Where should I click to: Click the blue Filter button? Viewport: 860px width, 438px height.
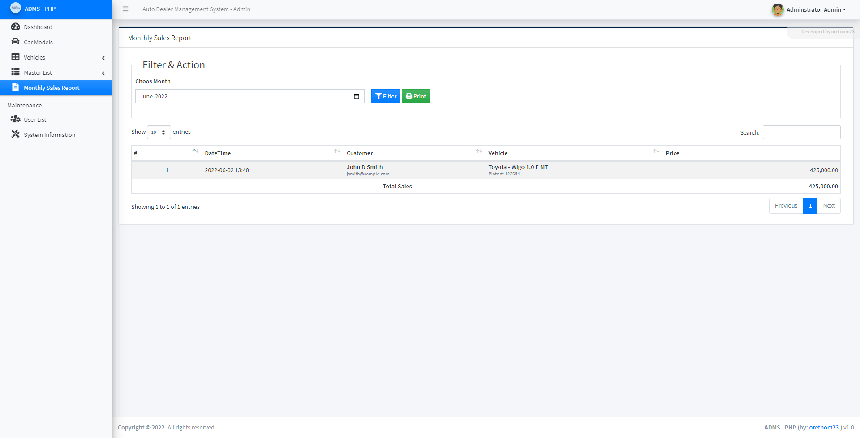[386, 96]
